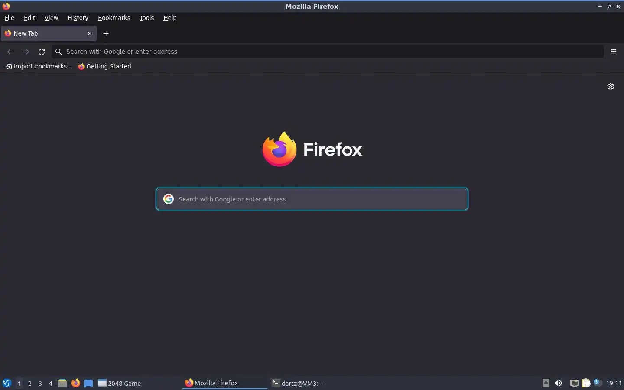Close the Firefox window
This screenshot has width=624, height=390.
point(618,6)
